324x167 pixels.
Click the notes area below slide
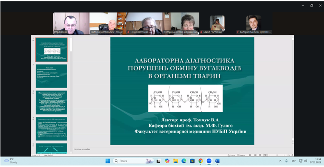pos(180,149)
